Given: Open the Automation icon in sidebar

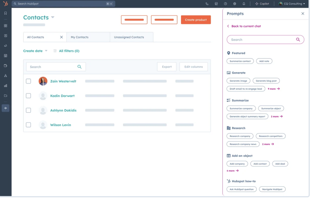Looking at the screenshot, I should pos(6,76).
